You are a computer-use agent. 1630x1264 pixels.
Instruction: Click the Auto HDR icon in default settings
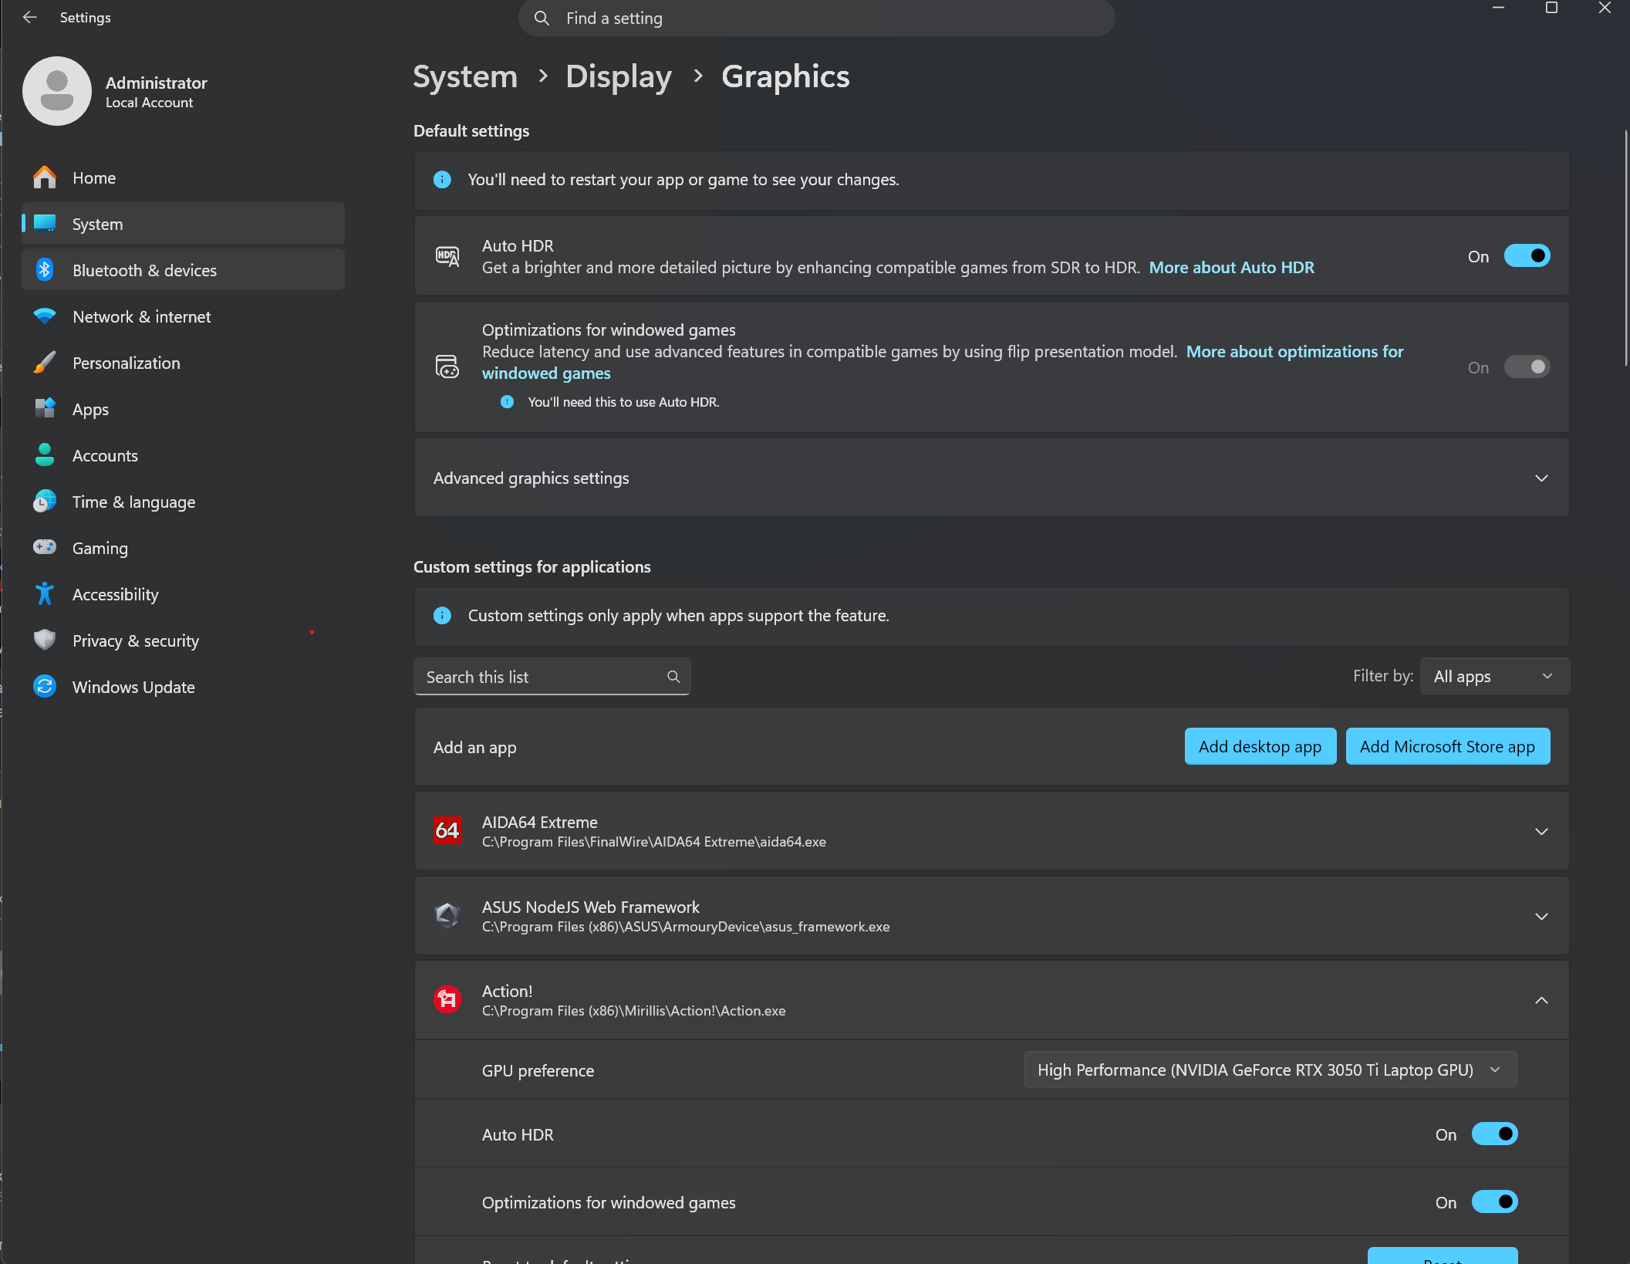click(x=447, y=256)
